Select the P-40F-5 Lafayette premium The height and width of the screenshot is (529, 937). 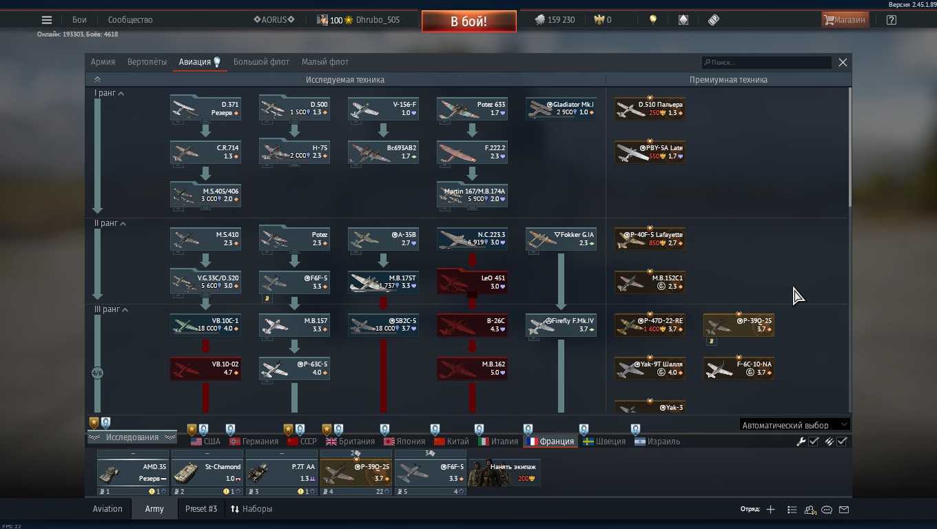click(650, 239)
